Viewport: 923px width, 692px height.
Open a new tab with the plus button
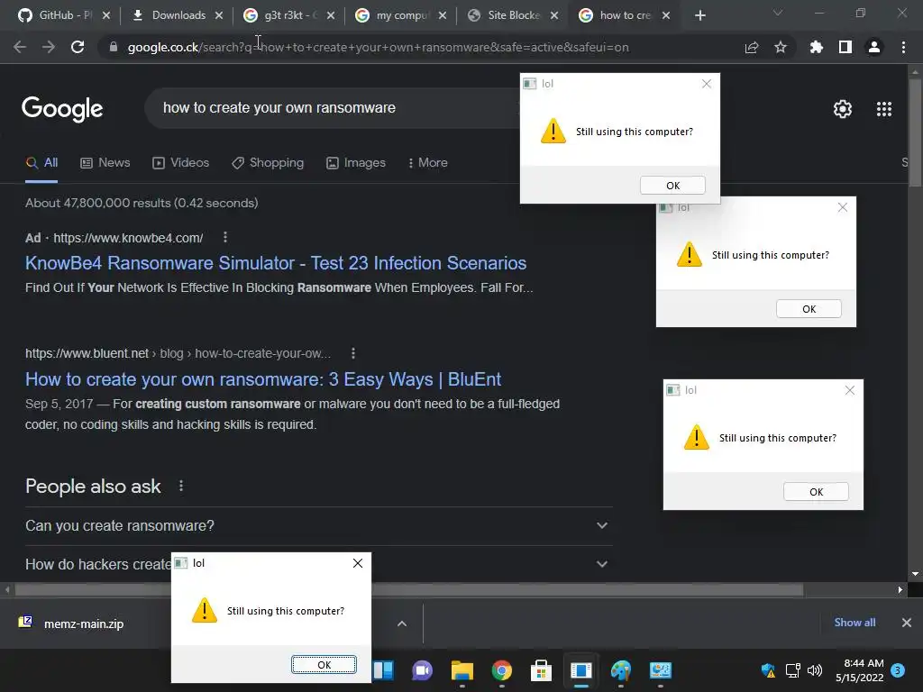pos(699,15)
